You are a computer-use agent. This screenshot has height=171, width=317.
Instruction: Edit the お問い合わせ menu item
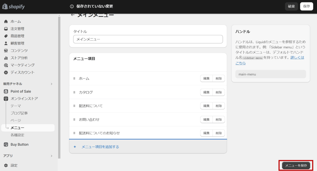[206, 119]
